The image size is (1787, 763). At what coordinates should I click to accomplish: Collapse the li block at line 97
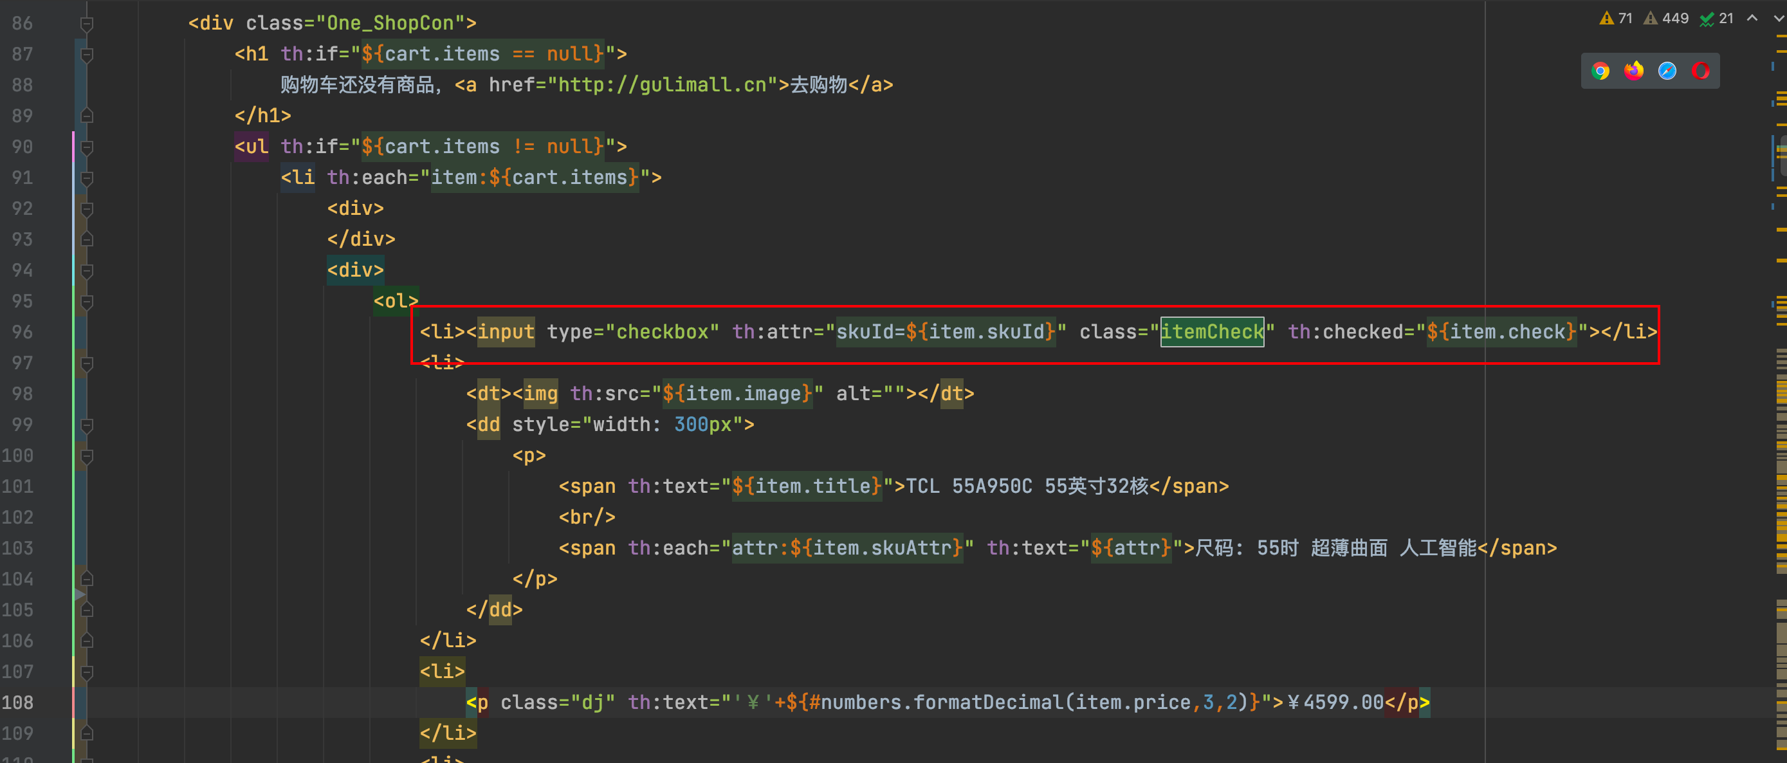(x=87, y=363)
